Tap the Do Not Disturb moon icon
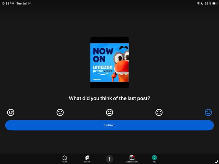 click(202, 4)
